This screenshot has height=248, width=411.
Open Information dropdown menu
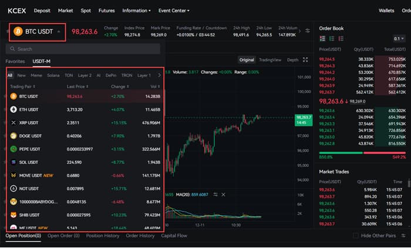point(136,11)
